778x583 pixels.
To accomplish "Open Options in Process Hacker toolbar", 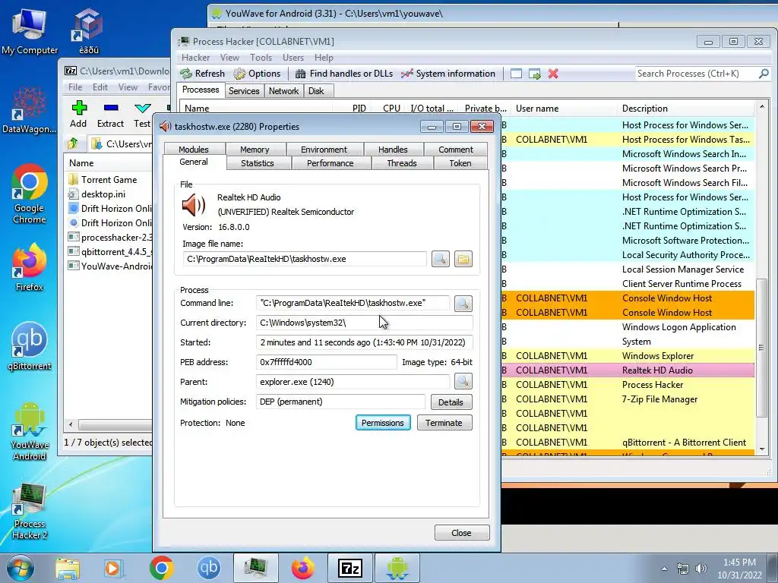I will 257,74.
